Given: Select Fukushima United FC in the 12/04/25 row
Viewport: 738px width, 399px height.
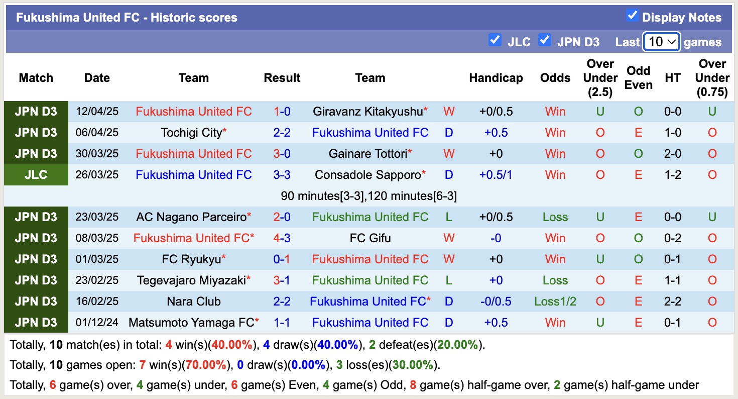Looking at the screenshot, I should 194,111.
